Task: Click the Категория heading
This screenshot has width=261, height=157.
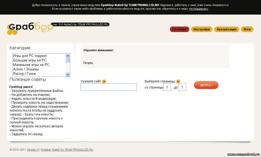Action: click(x=20, y=48)
